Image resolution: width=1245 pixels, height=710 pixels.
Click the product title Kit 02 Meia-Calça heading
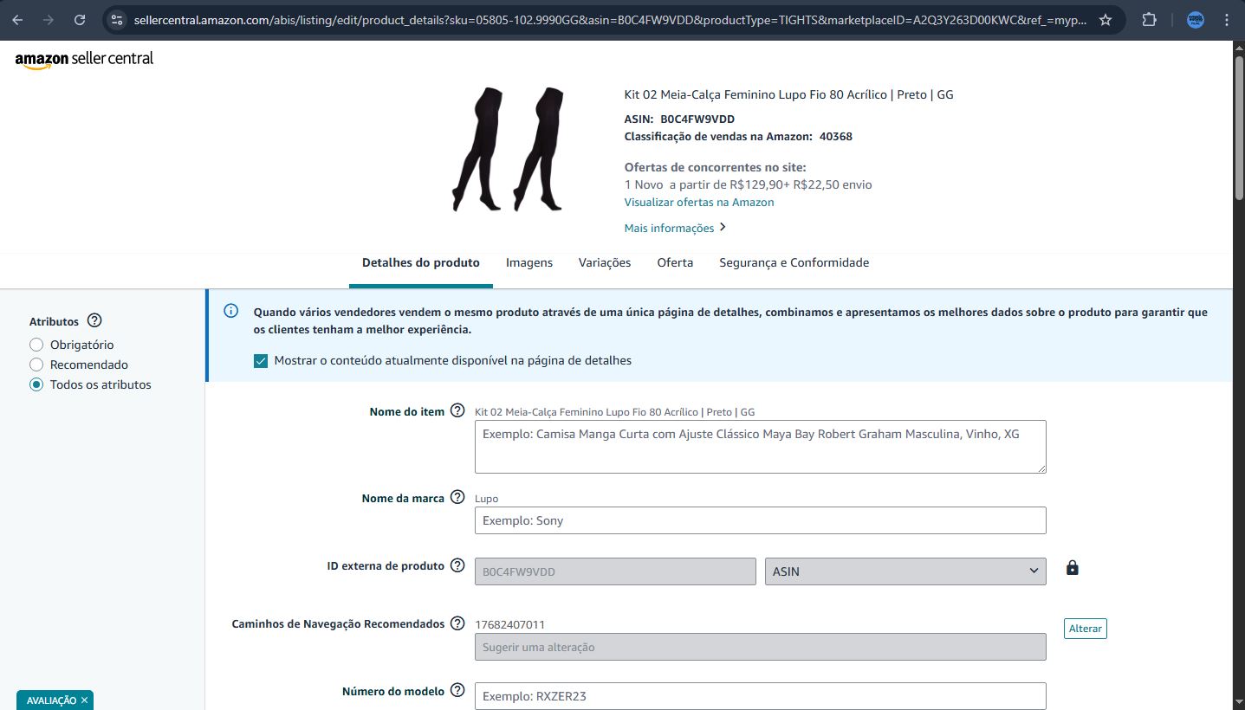point(788,94)
